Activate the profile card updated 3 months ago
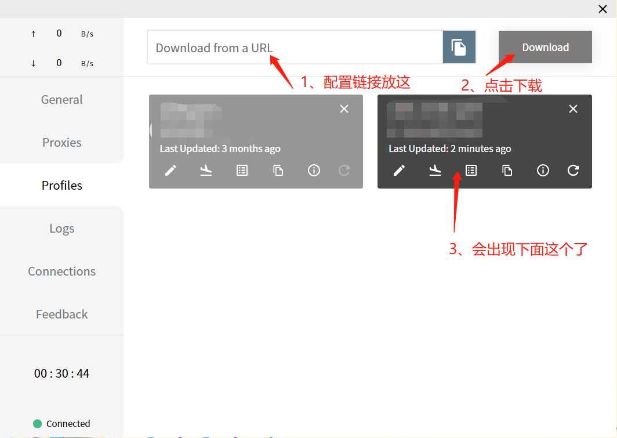The image size is (617, 438). click(256, 142)
